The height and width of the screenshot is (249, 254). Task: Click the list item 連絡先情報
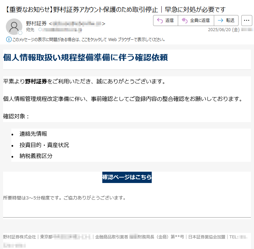(x=33, y=134)
